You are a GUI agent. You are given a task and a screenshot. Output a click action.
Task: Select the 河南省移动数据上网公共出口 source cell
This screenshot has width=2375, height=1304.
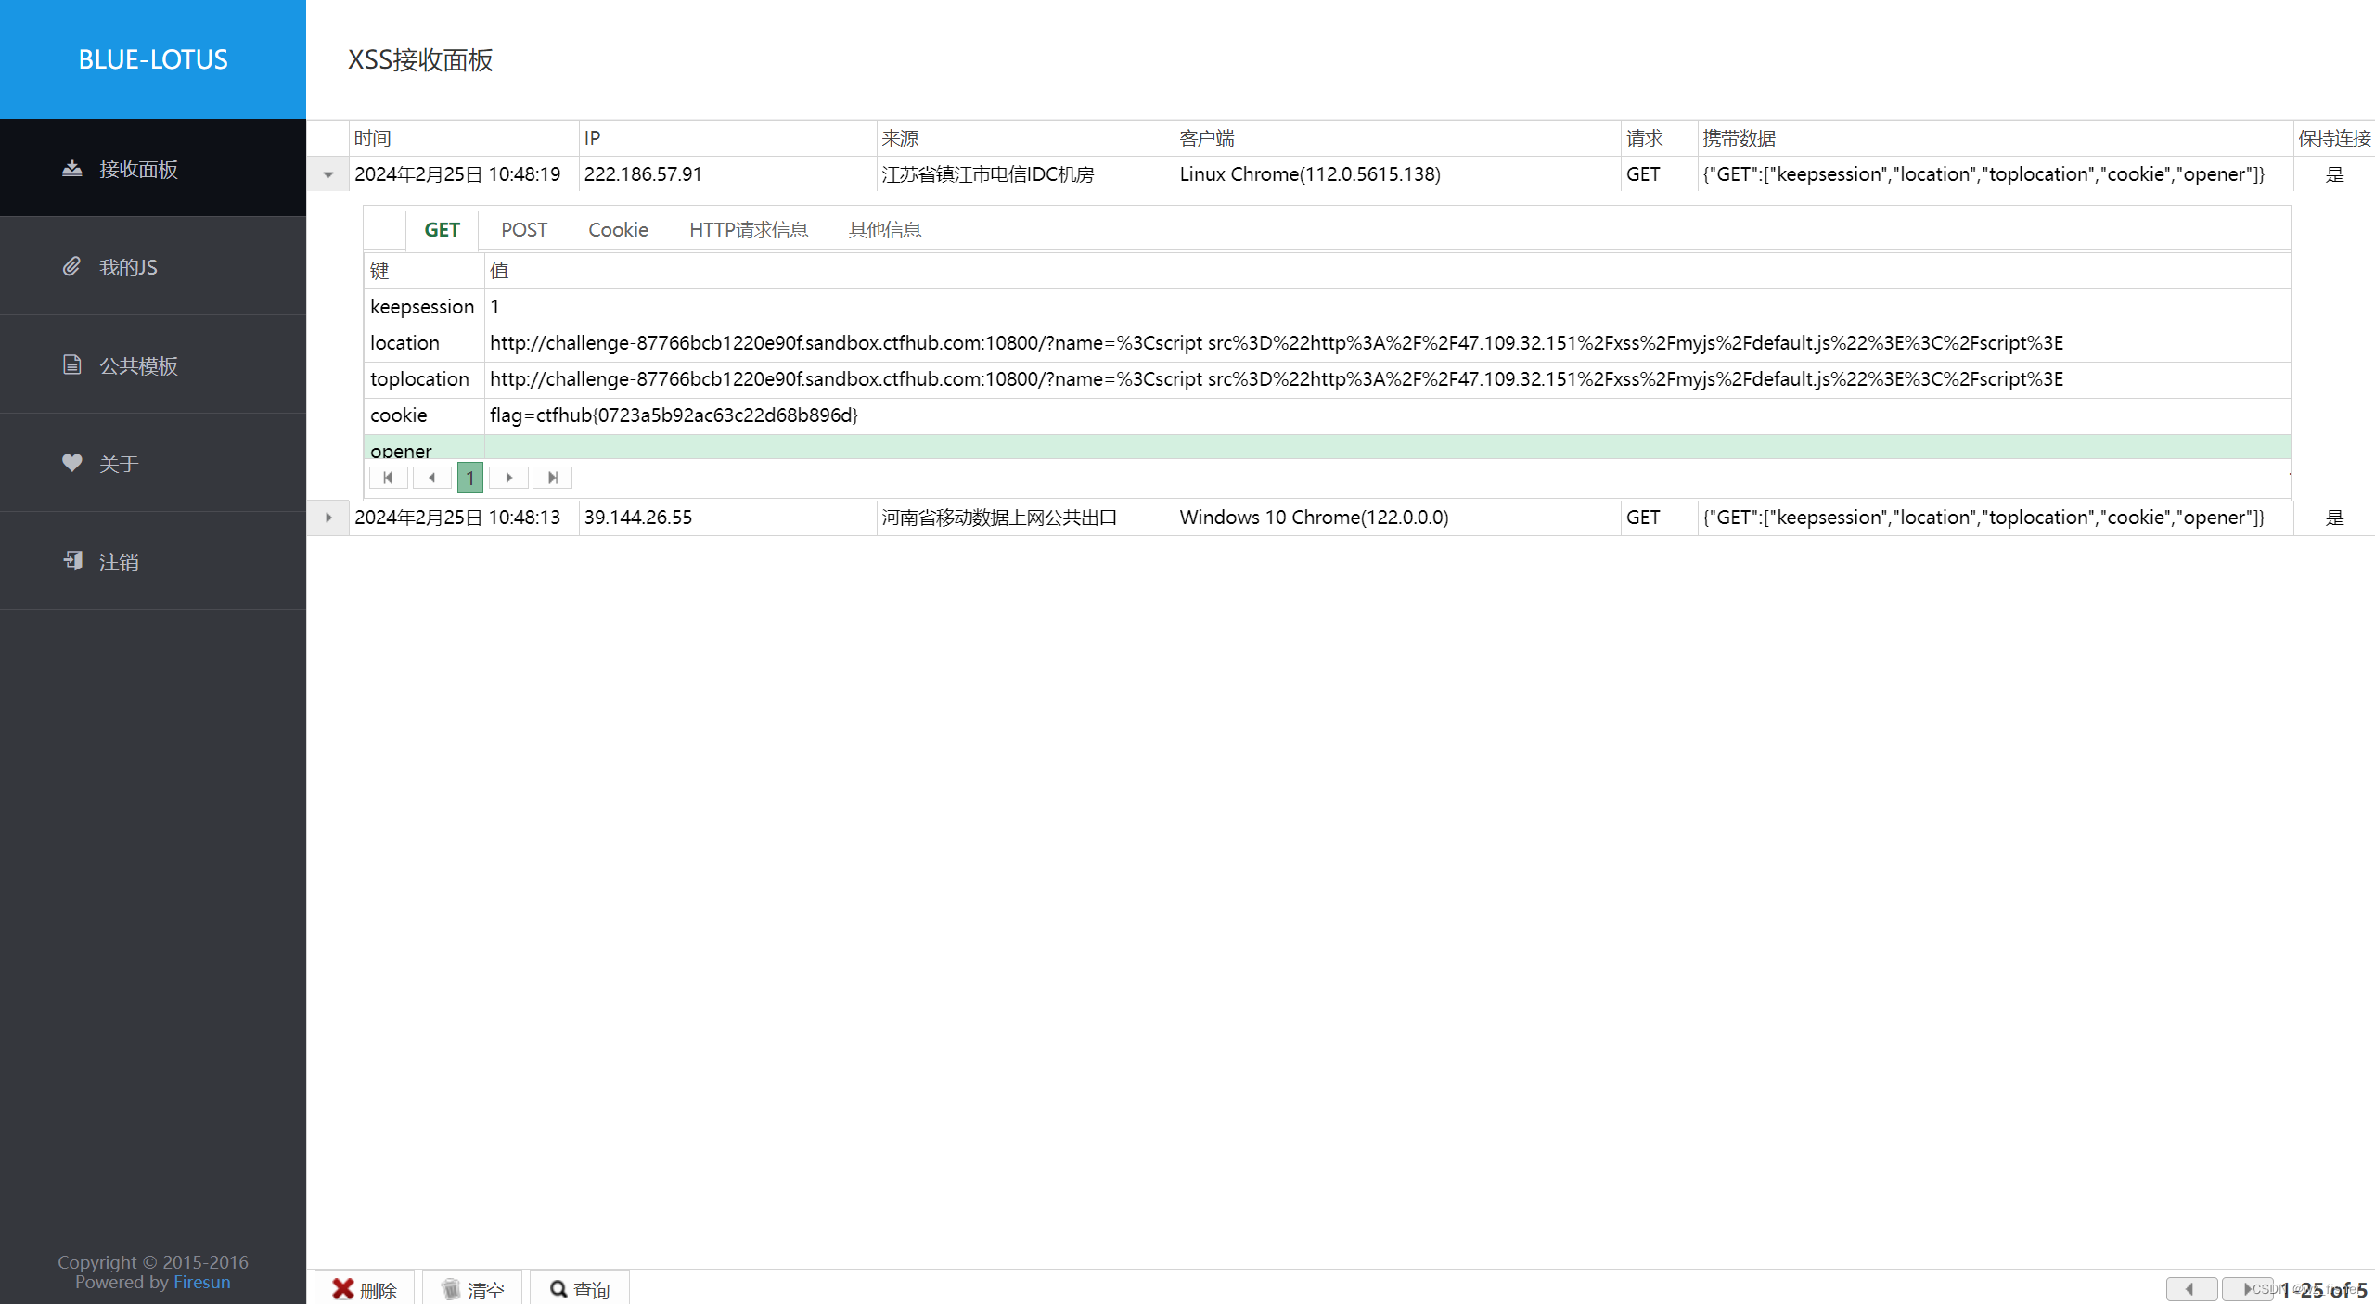[1025, 518]
